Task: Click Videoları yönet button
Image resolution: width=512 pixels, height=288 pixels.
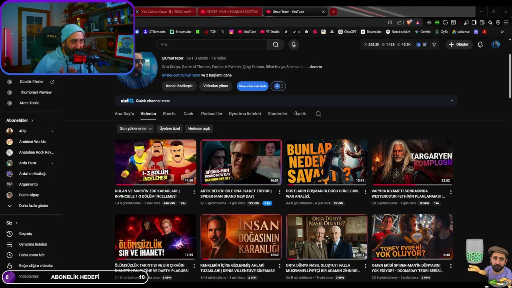Action: point(216,86)
